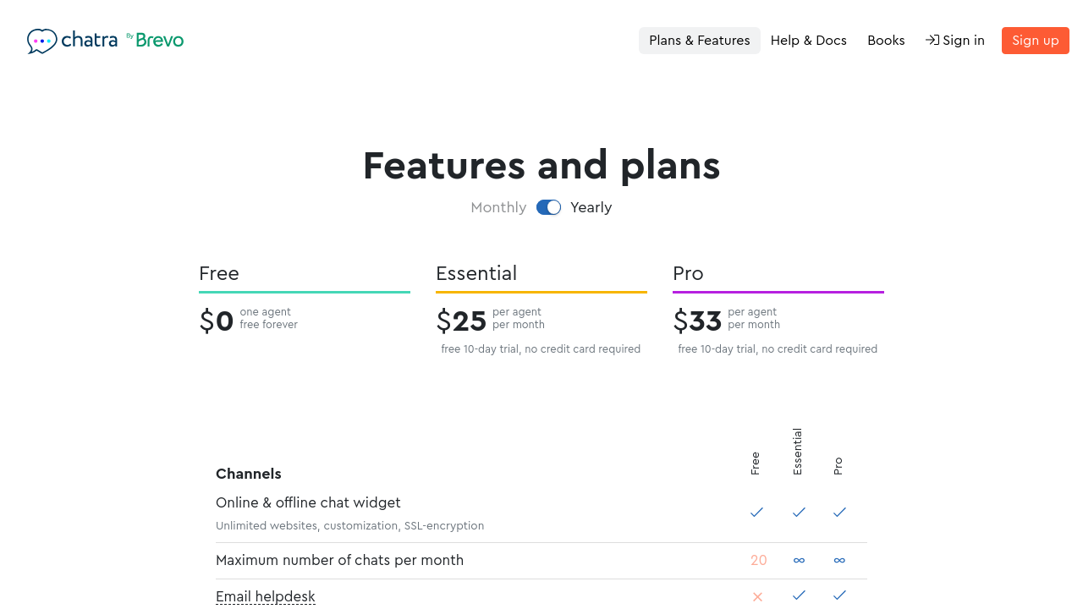Click the Free plan 20 chats limit

pyautogui.click(x=758, y=560)
